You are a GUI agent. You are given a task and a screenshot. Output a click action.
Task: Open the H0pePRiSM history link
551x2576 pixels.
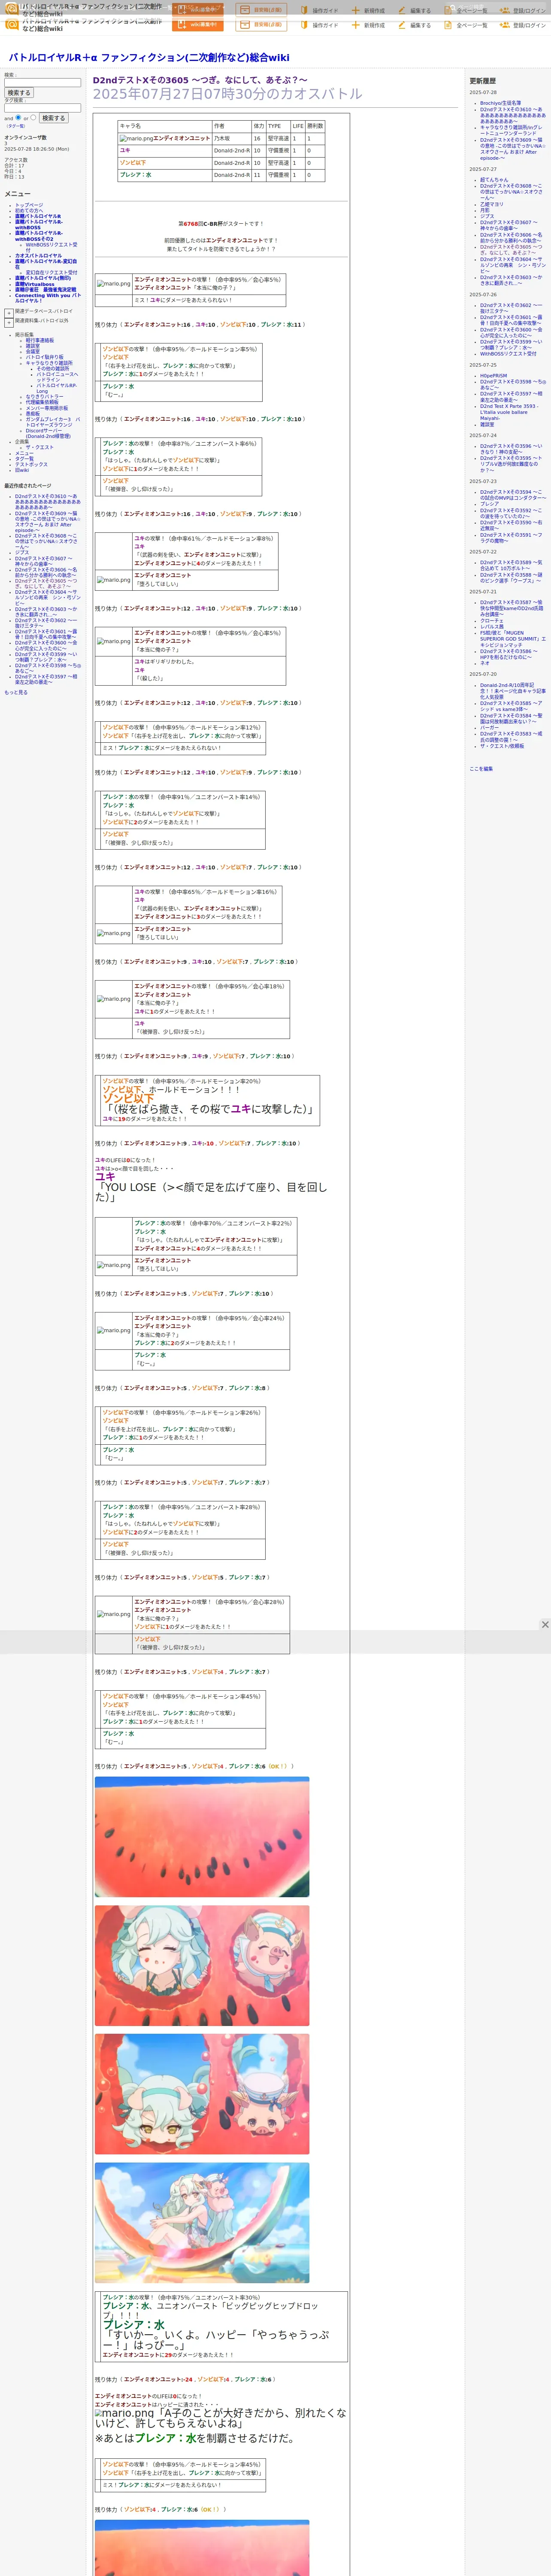493,376
